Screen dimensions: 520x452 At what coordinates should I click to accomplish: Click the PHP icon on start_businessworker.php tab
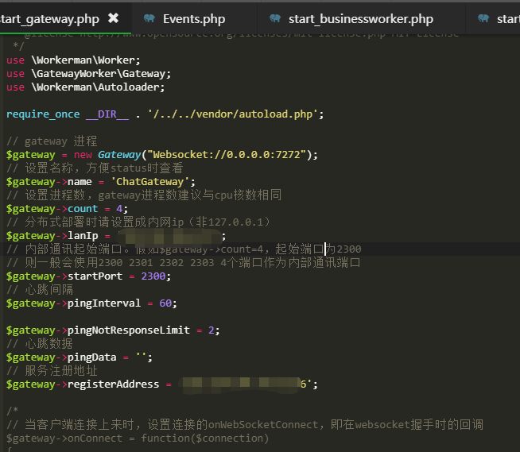275,18
